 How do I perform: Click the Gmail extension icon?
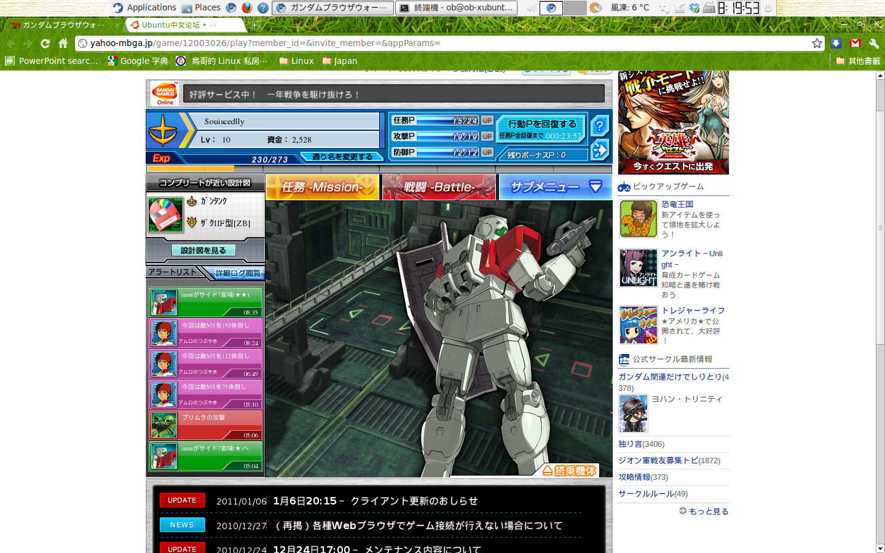pos(855,43)
